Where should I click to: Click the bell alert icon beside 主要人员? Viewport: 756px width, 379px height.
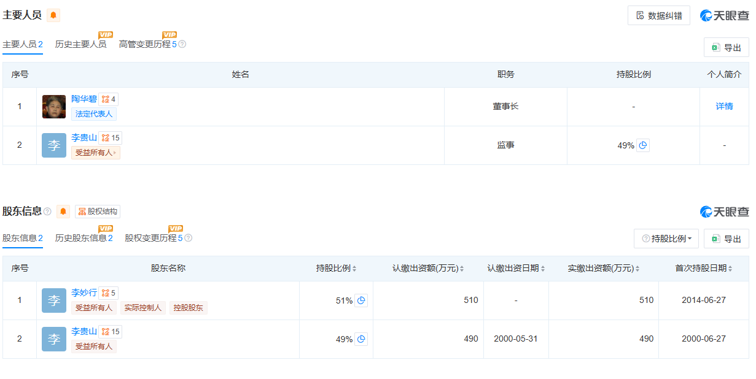tap(53, 15)
